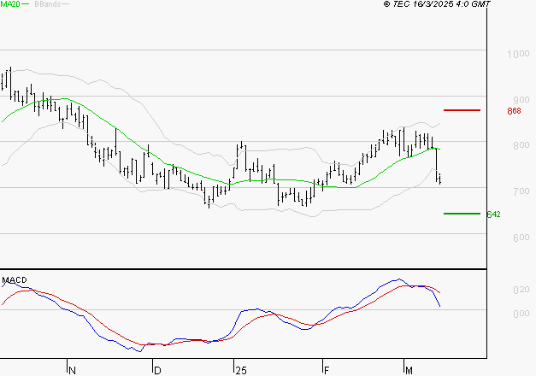This screenshot has height=376, width=536.
Task: Click the F month axis label
Action: [x=327, y=371]
